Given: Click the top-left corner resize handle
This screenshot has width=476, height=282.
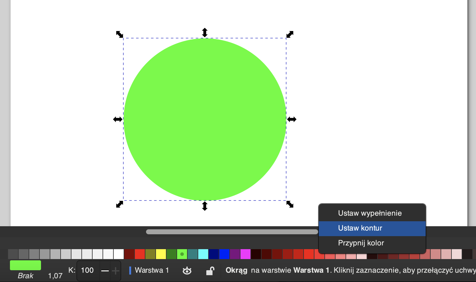Looking at the screenshot, I should click(120, 34).
